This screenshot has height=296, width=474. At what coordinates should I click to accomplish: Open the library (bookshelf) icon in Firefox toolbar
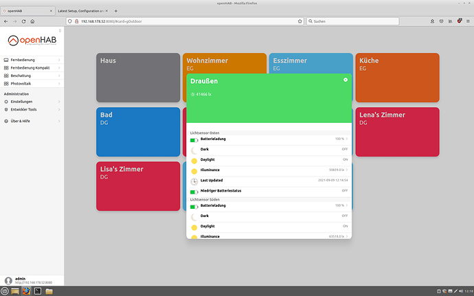[450, 21]
